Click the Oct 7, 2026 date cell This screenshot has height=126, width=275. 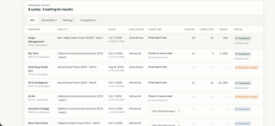click(115, 83)
